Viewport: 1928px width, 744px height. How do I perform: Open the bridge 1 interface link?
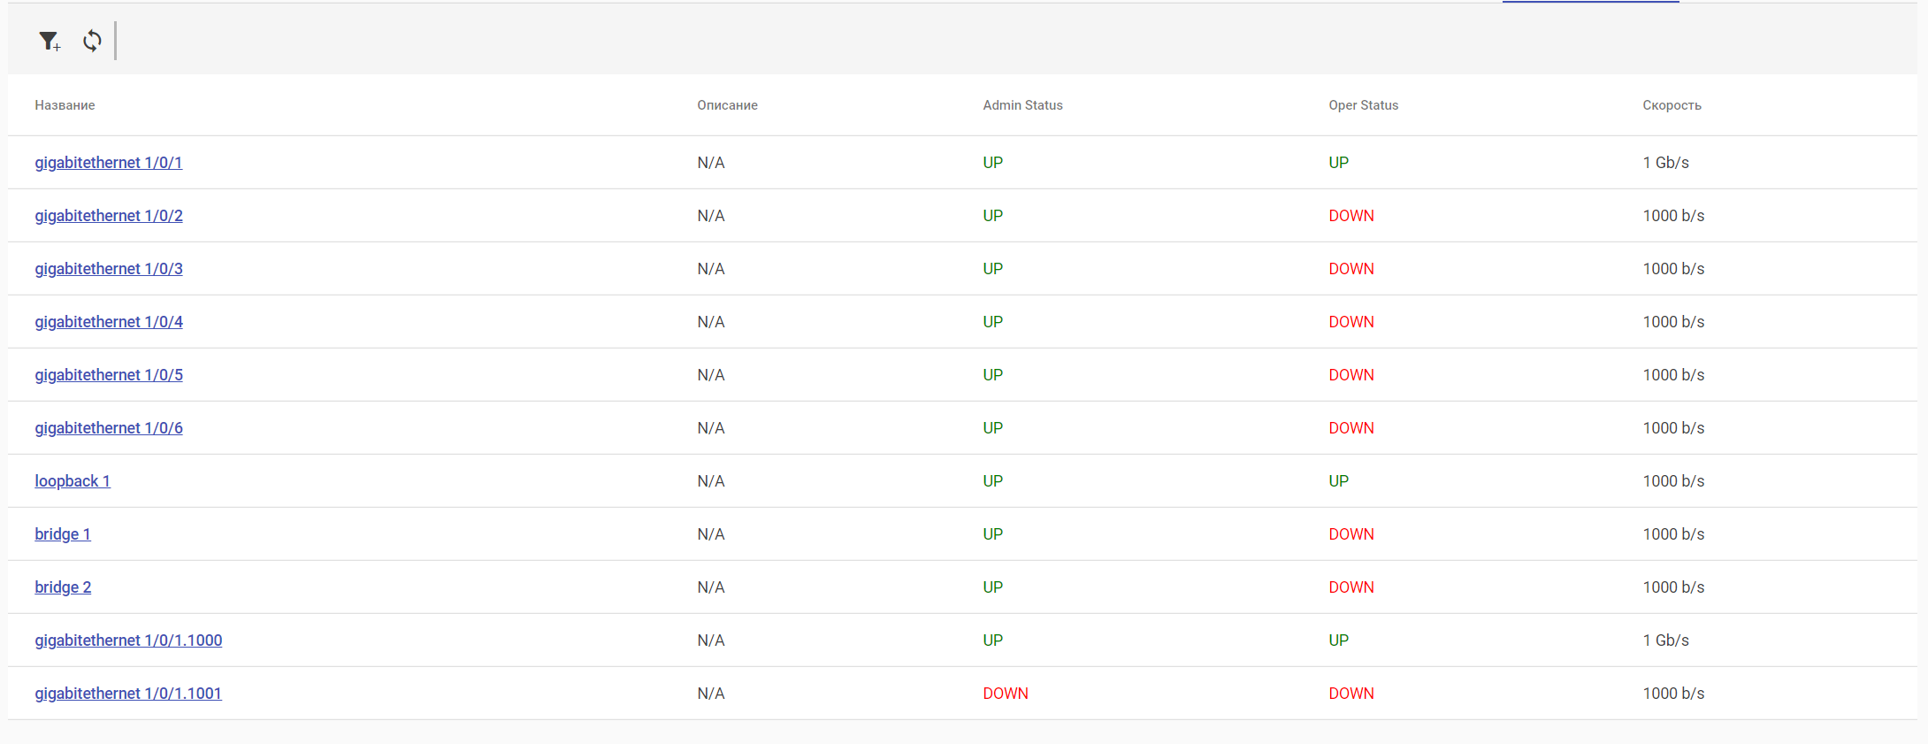click(x=63, y=534)
